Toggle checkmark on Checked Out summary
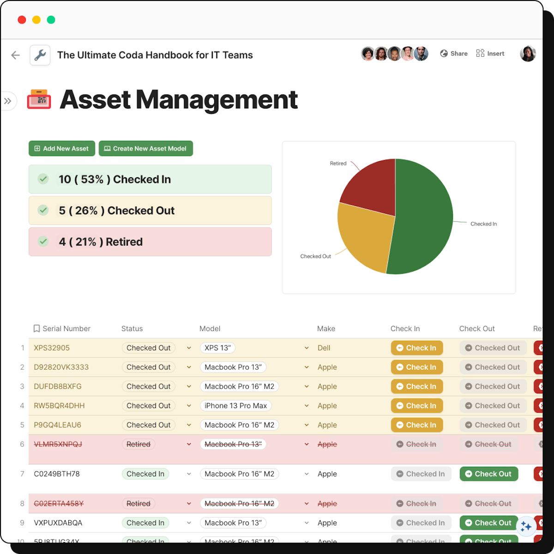 click(43, 211)
